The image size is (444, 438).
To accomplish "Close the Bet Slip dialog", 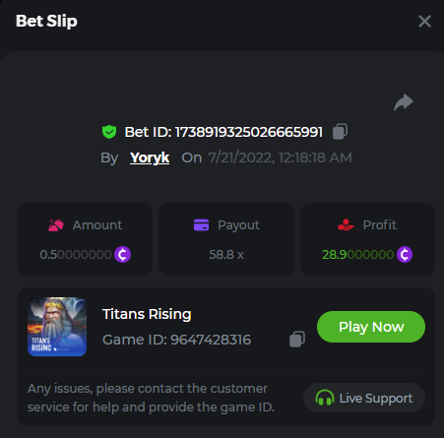I will 424,22.
